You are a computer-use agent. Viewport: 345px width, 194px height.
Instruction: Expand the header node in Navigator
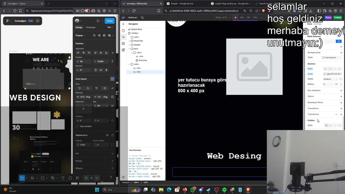pos(129,45)
